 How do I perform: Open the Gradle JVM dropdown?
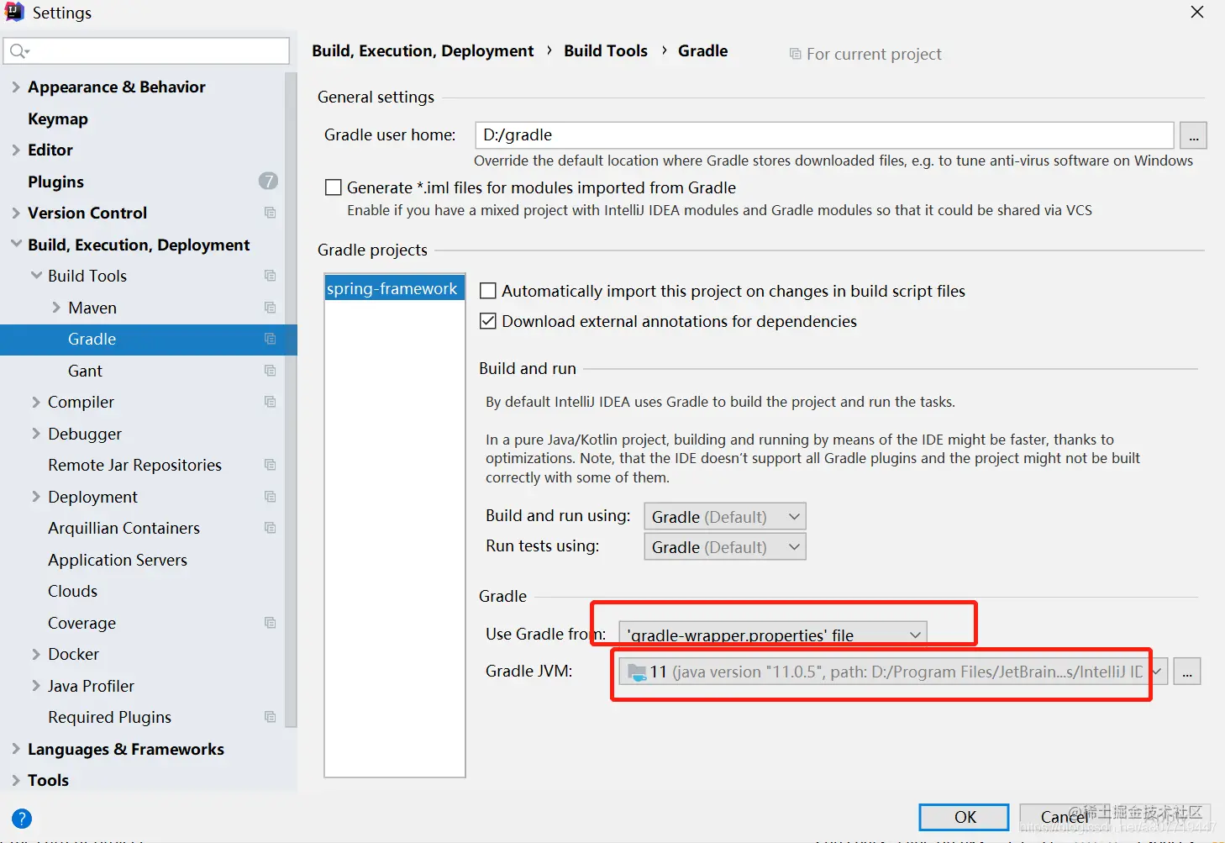click(x=1158, y=672)
